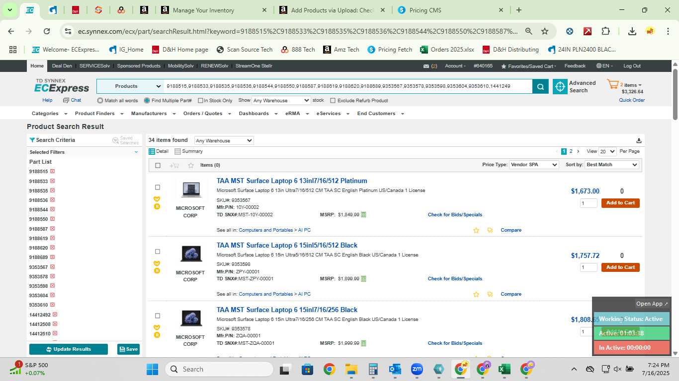Open Price Type Vendor SPA dropdown

point(534,165)
